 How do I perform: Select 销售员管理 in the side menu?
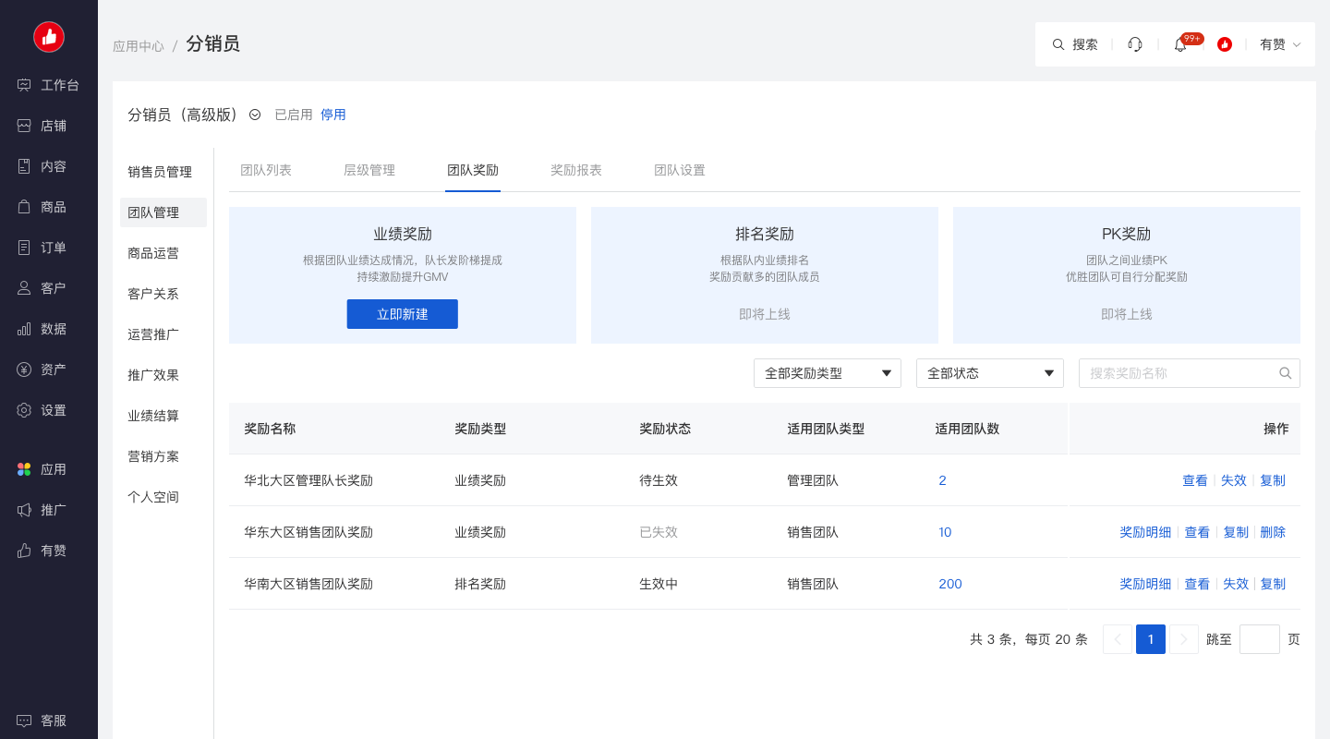click(160, 172)
